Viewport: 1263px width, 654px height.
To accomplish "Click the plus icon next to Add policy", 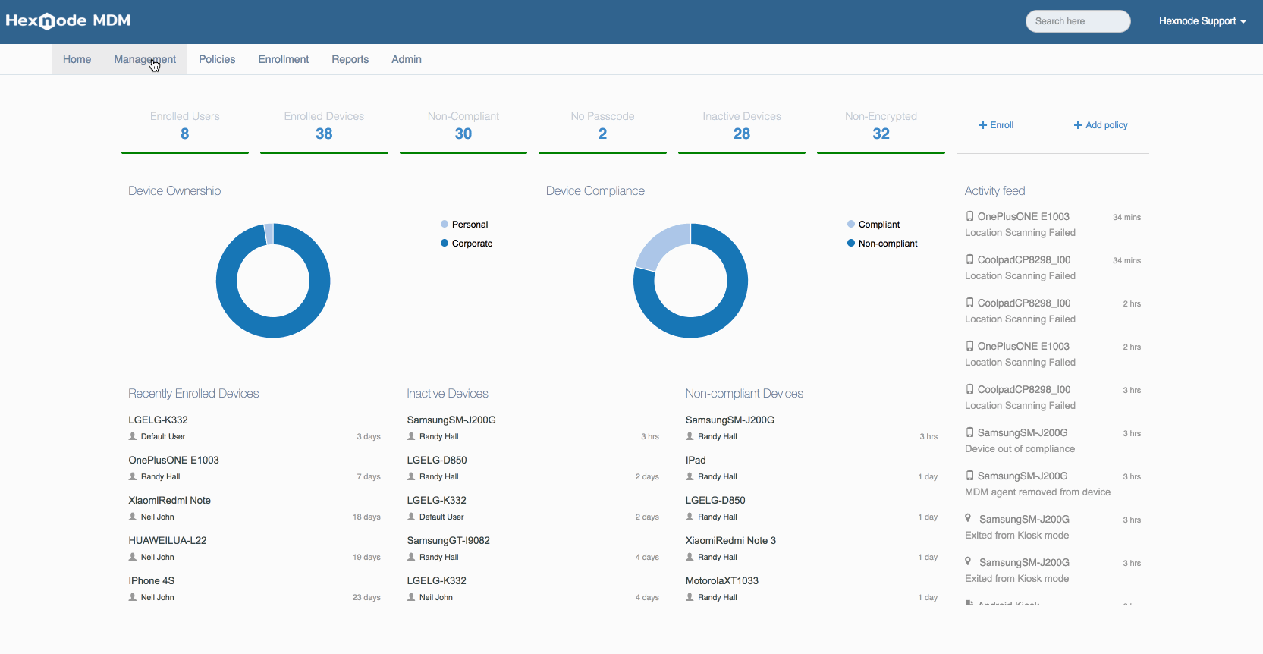I will click(1078, 125).
